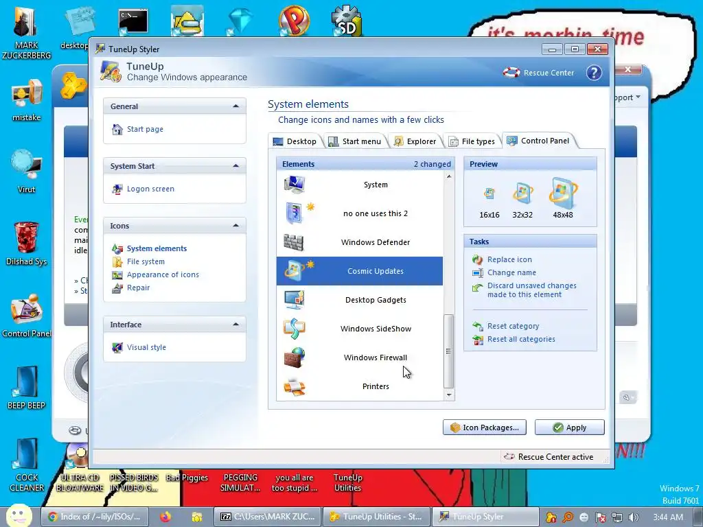Switch to the Explorer tab

click(415, 141)
